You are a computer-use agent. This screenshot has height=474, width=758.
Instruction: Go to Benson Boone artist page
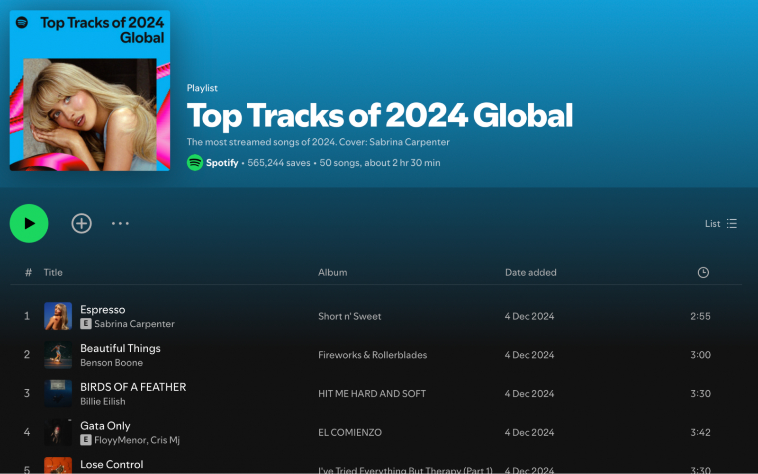click(x=111, y=363)
